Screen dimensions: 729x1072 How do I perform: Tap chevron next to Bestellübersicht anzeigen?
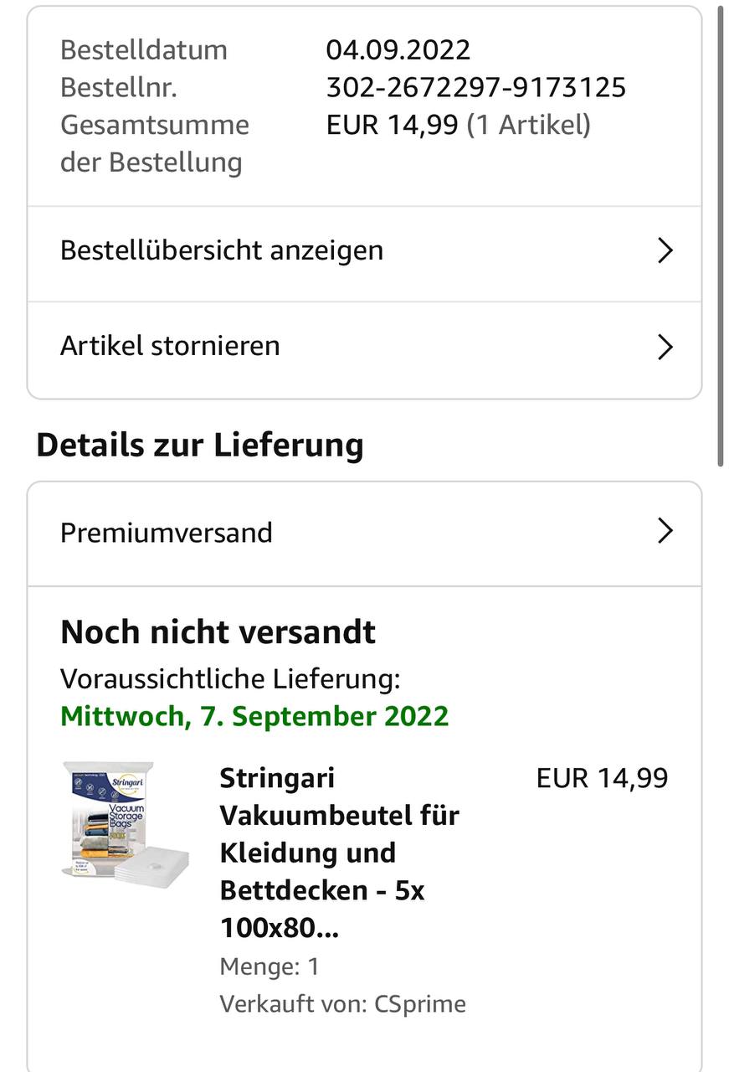click(x=665, y=250)
